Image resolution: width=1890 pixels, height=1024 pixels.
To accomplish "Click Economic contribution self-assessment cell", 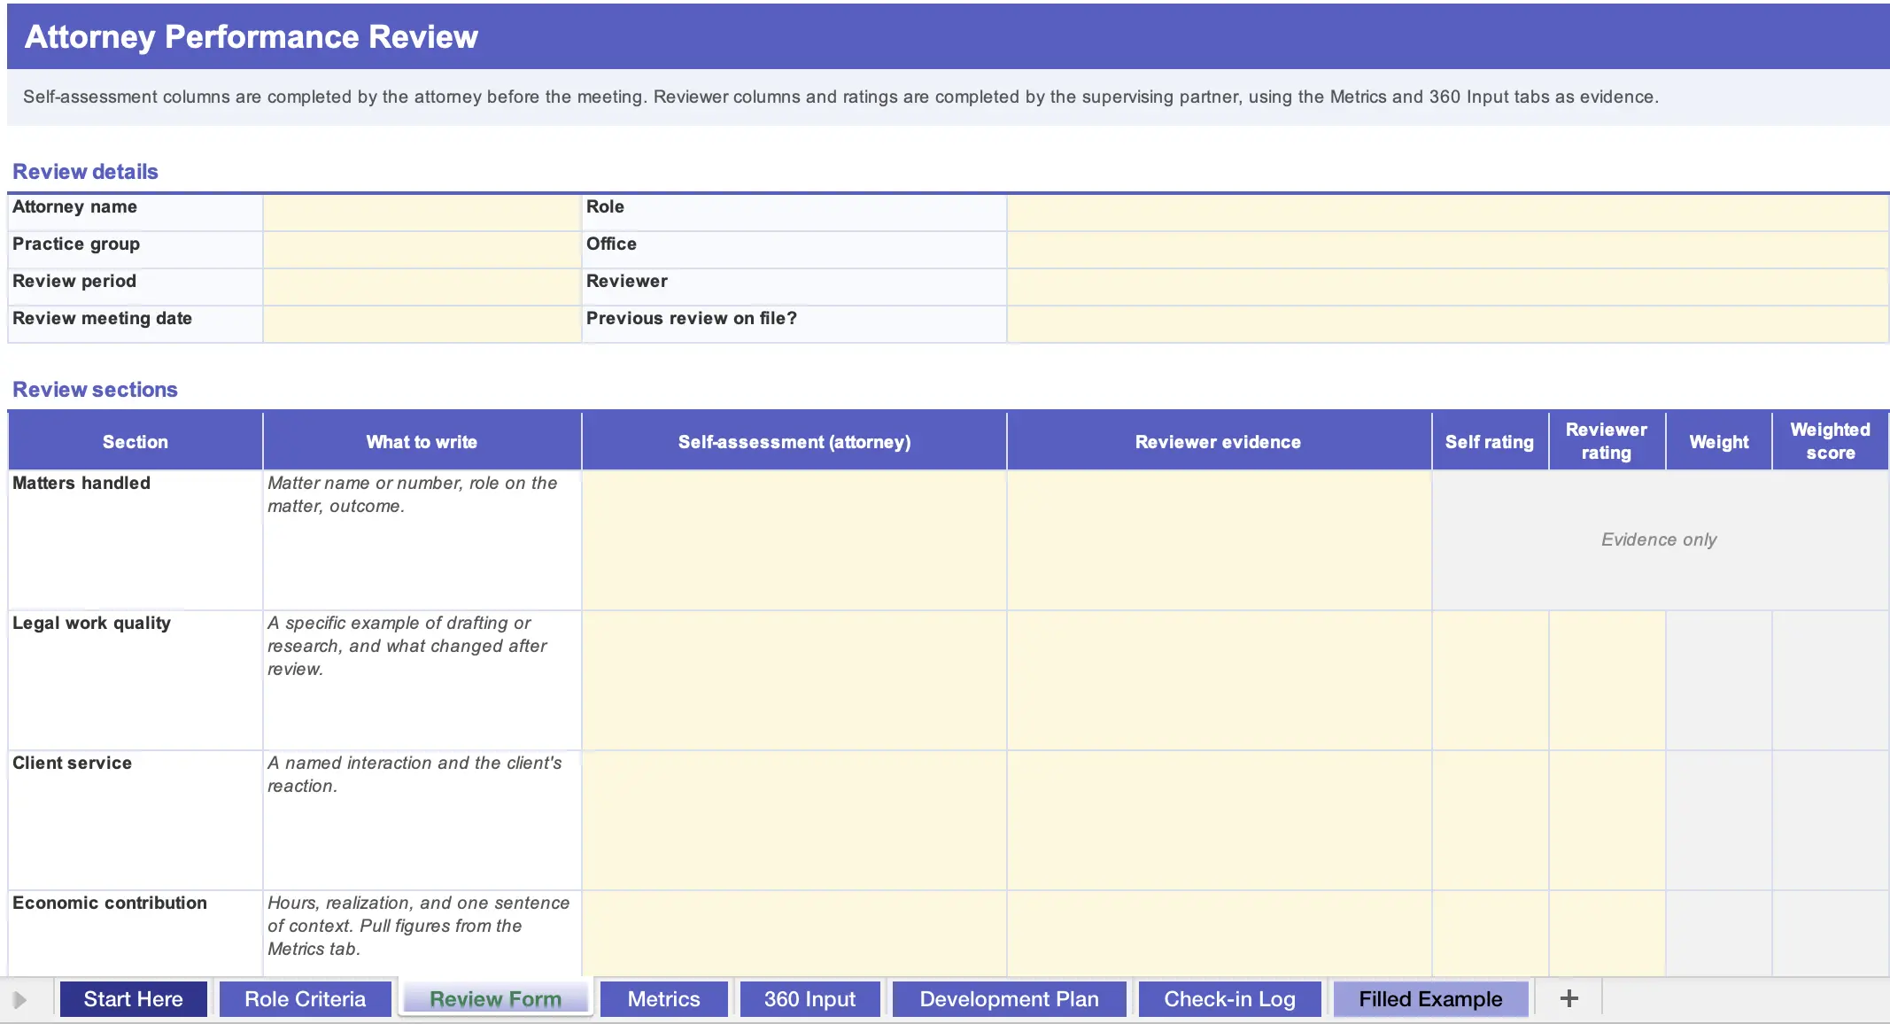I will point(794,934).
